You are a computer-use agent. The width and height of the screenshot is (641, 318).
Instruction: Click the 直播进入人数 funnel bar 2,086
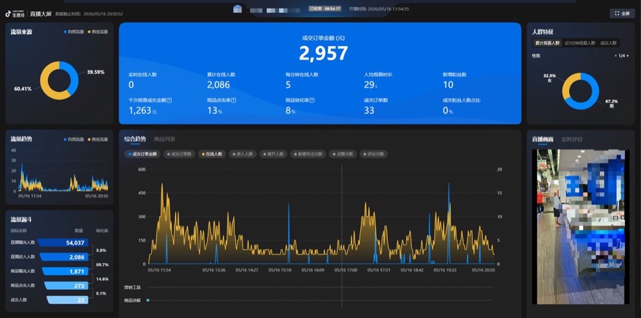pos(63,257)
